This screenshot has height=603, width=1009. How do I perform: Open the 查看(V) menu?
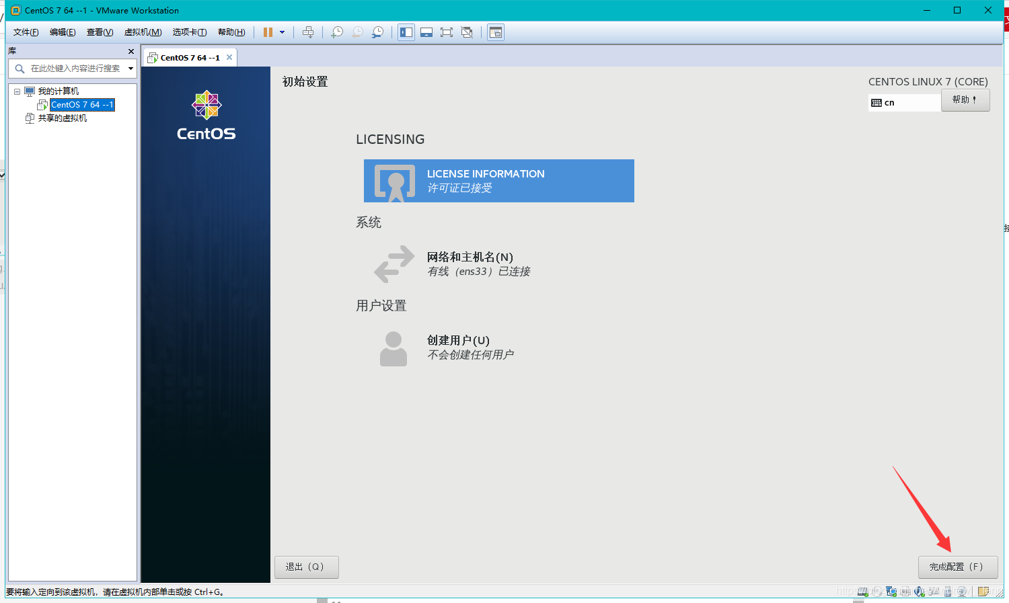[100, 32]
